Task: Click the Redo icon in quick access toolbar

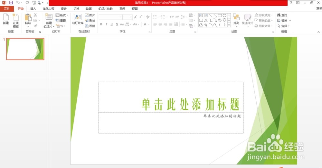Action: pos(27,3)
